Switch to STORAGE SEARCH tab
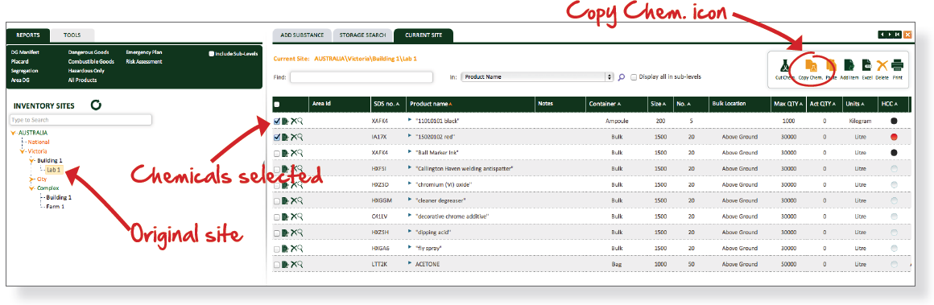The image size is (934, 305). pyautogui.click(x=362, y=35)
